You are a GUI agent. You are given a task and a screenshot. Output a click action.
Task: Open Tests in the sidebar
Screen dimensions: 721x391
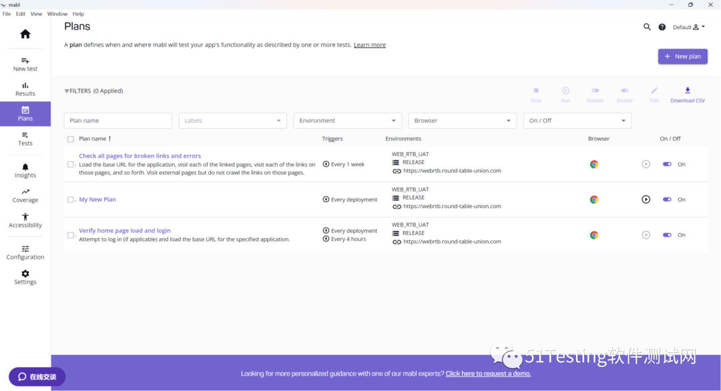point(25,139)
